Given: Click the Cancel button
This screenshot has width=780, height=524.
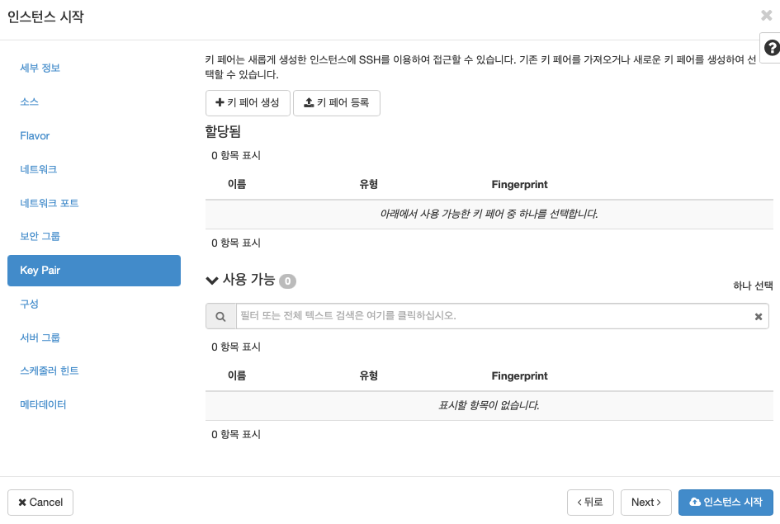Looking at the screenshot, I should (40, 502).
